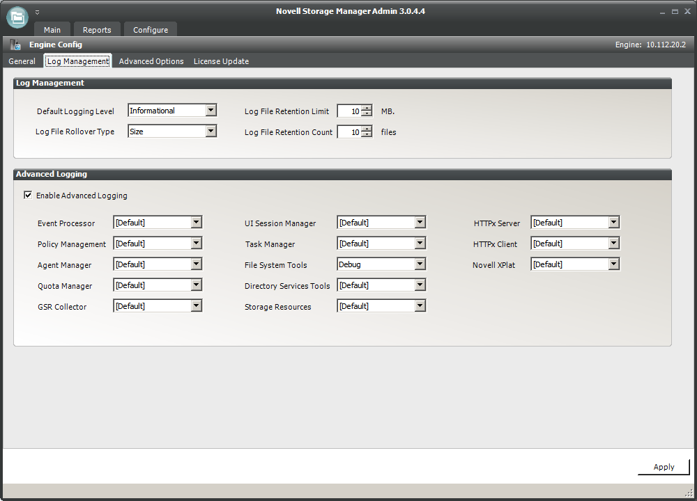Click the 'MB.' unit text
Viewport: 697px width, 501px height.
click(x=388, y=111)
